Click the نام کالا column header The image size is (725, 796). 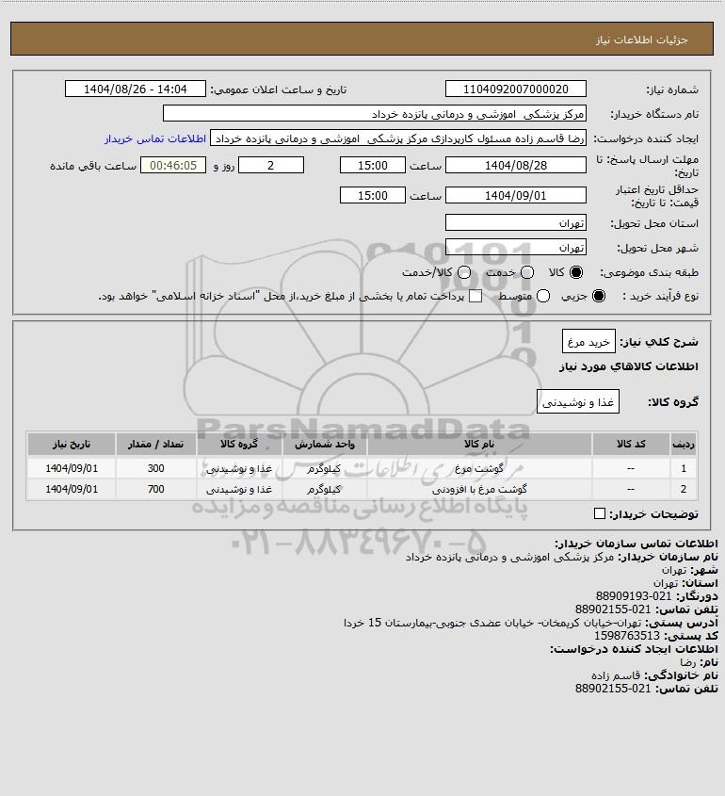coord(479,445)
